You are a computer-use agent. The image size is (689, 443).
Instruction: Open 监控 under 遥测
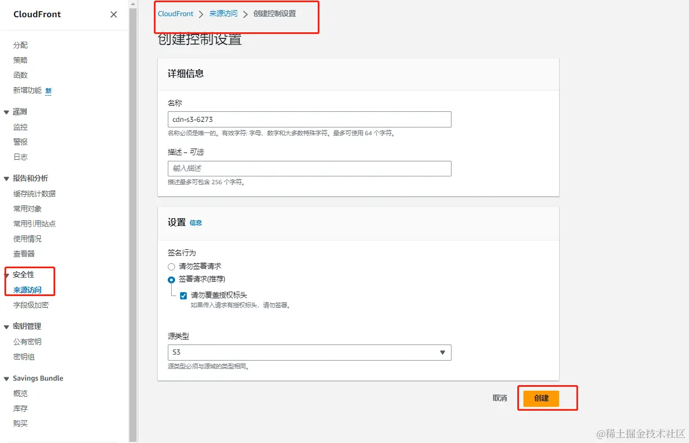click(21, 127)
